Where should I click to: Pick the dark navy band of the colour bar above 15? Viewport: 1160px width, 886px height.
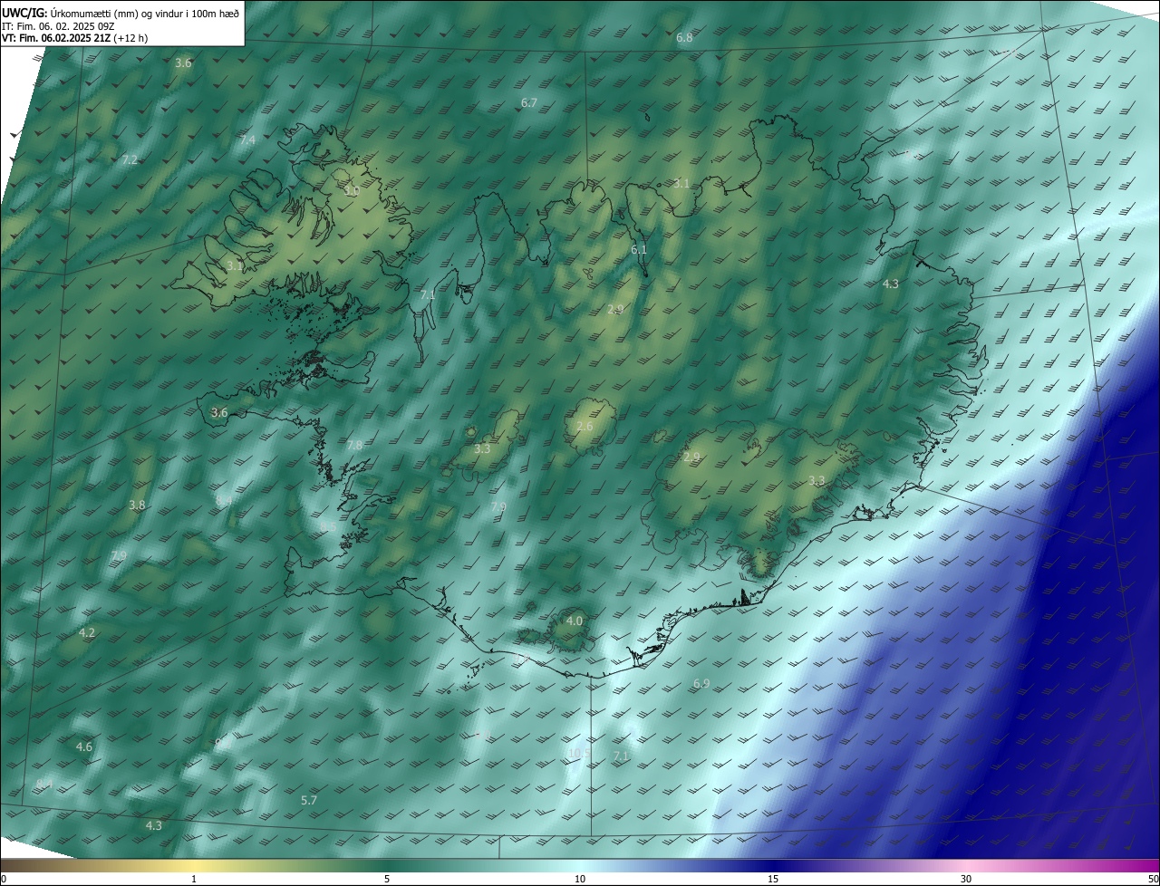[x=773, y=865]
